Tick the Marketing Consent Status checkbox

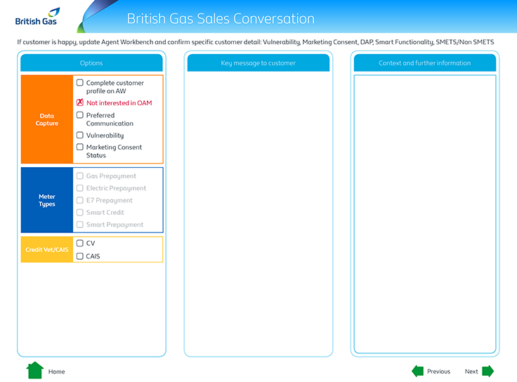click(x=80, y=147)
